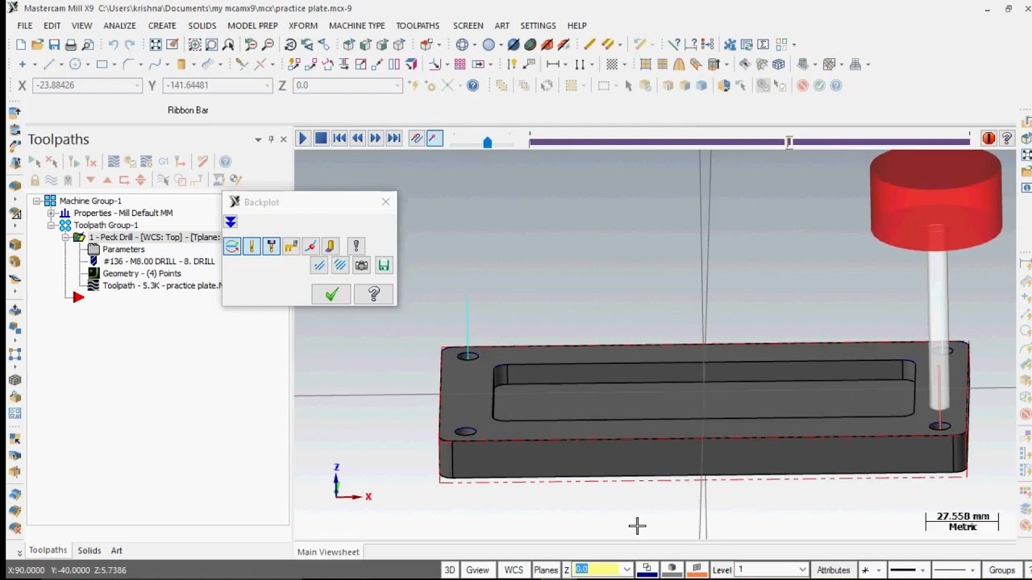Step forward in the backplot
Screen dimensions: 1032x580
[375, 139]
